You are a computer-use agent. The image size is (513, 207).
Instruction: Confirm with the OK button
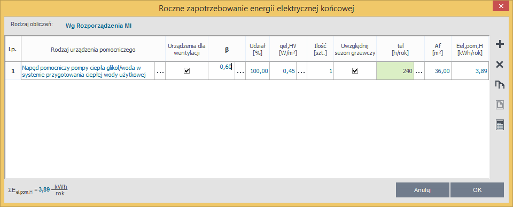[477, 190]
